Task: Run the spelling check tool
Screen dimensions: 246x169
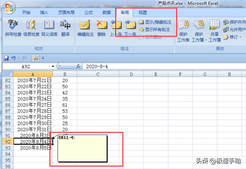Action: tap(13, 28)
